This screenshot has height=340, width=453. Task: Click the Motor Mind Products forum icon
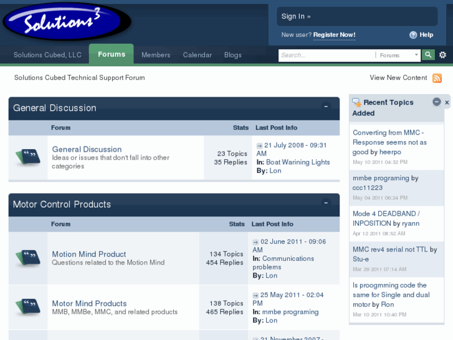(28, 307)
